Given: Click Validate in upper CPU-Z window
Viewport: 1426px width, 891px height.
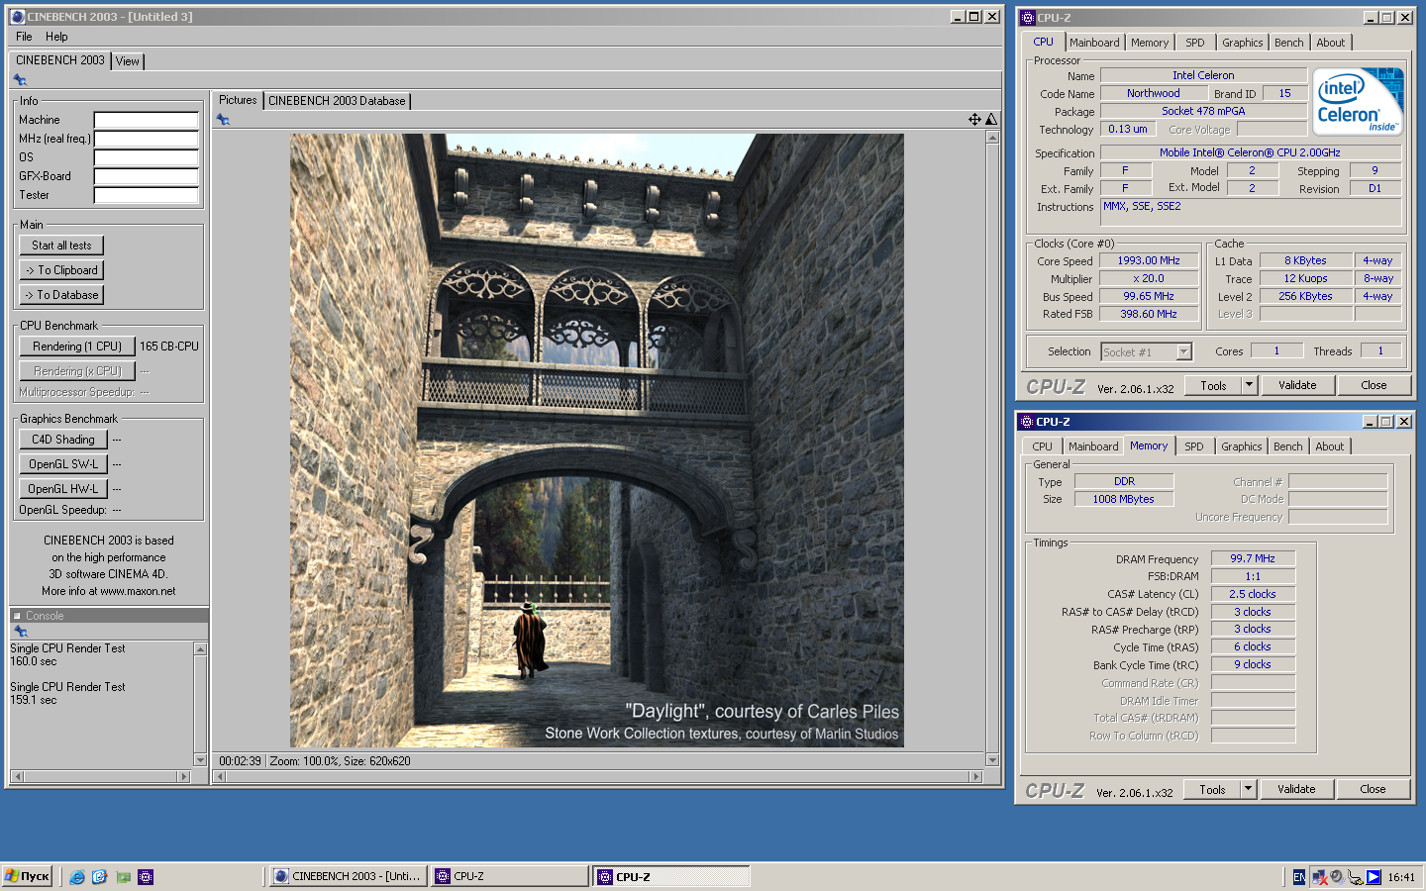Looking at the screenshot, I should point(1297,385).
